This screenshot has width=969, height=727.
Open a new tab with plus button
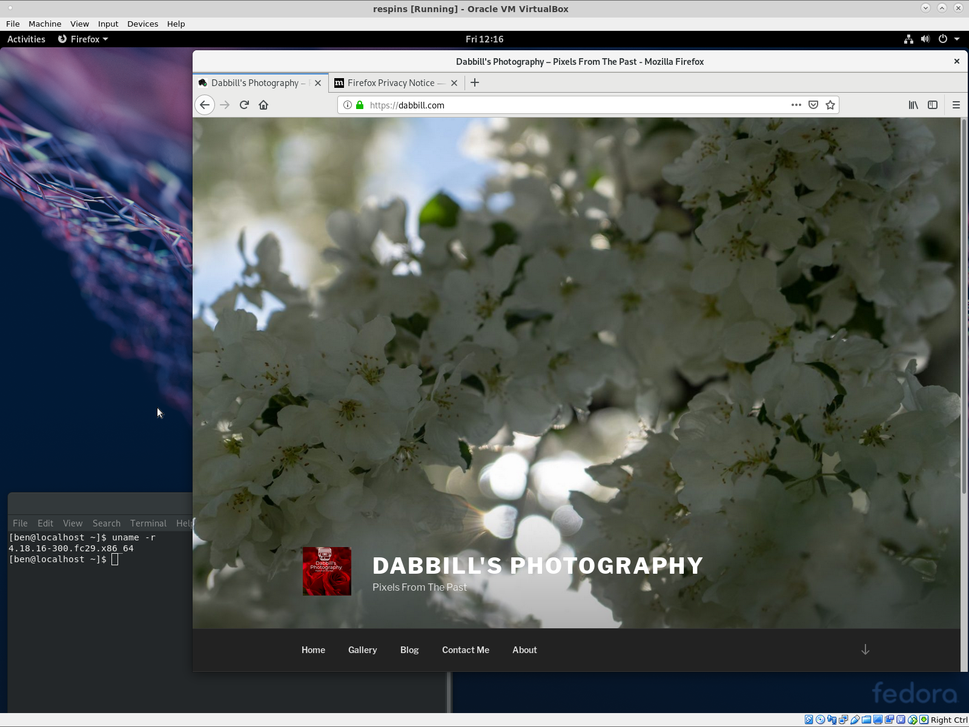(x=475, y=82)
